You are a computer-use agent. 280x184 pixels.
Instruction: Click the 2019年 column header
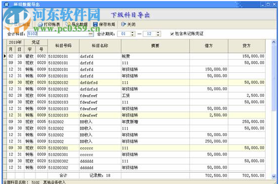click(x=15, y=42)
